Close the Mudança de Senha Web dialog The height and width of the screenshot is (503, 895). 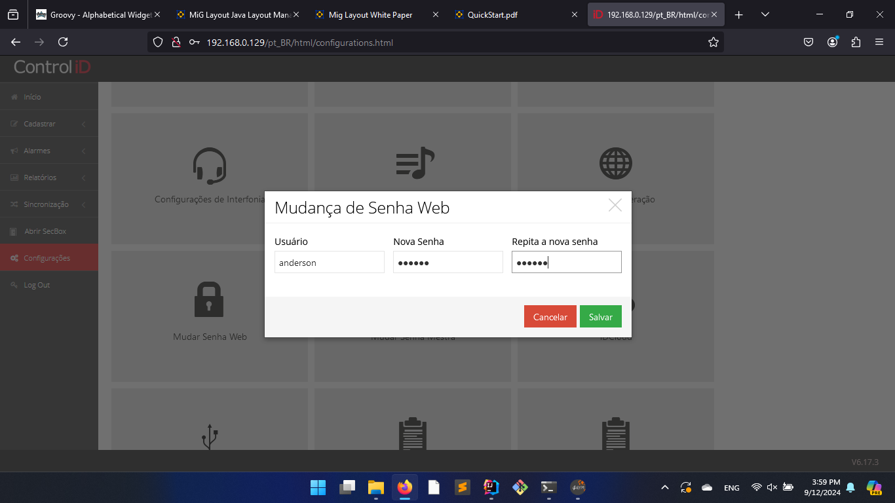click(x=615, y=206)
